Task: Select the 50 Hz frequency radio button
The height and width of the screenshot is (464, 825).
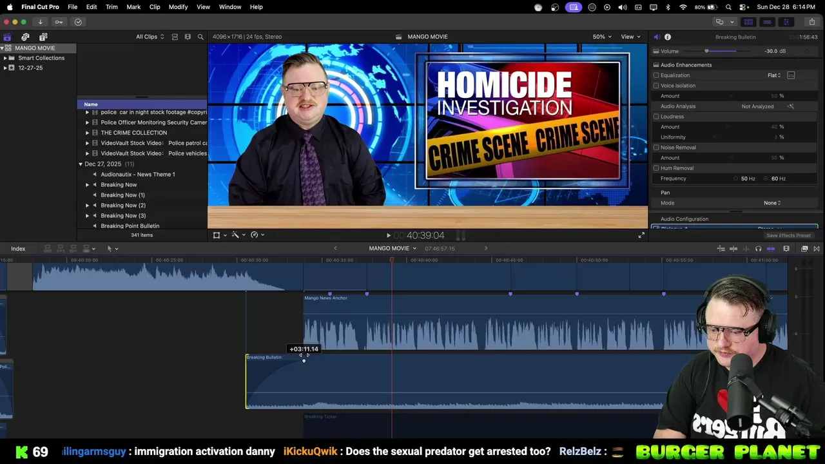Action: 736,179
